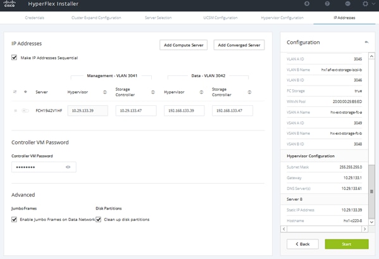379x259 pixels.
Task: Click the drag handle on FCH1942V1HF row
Action: [15, 111]
